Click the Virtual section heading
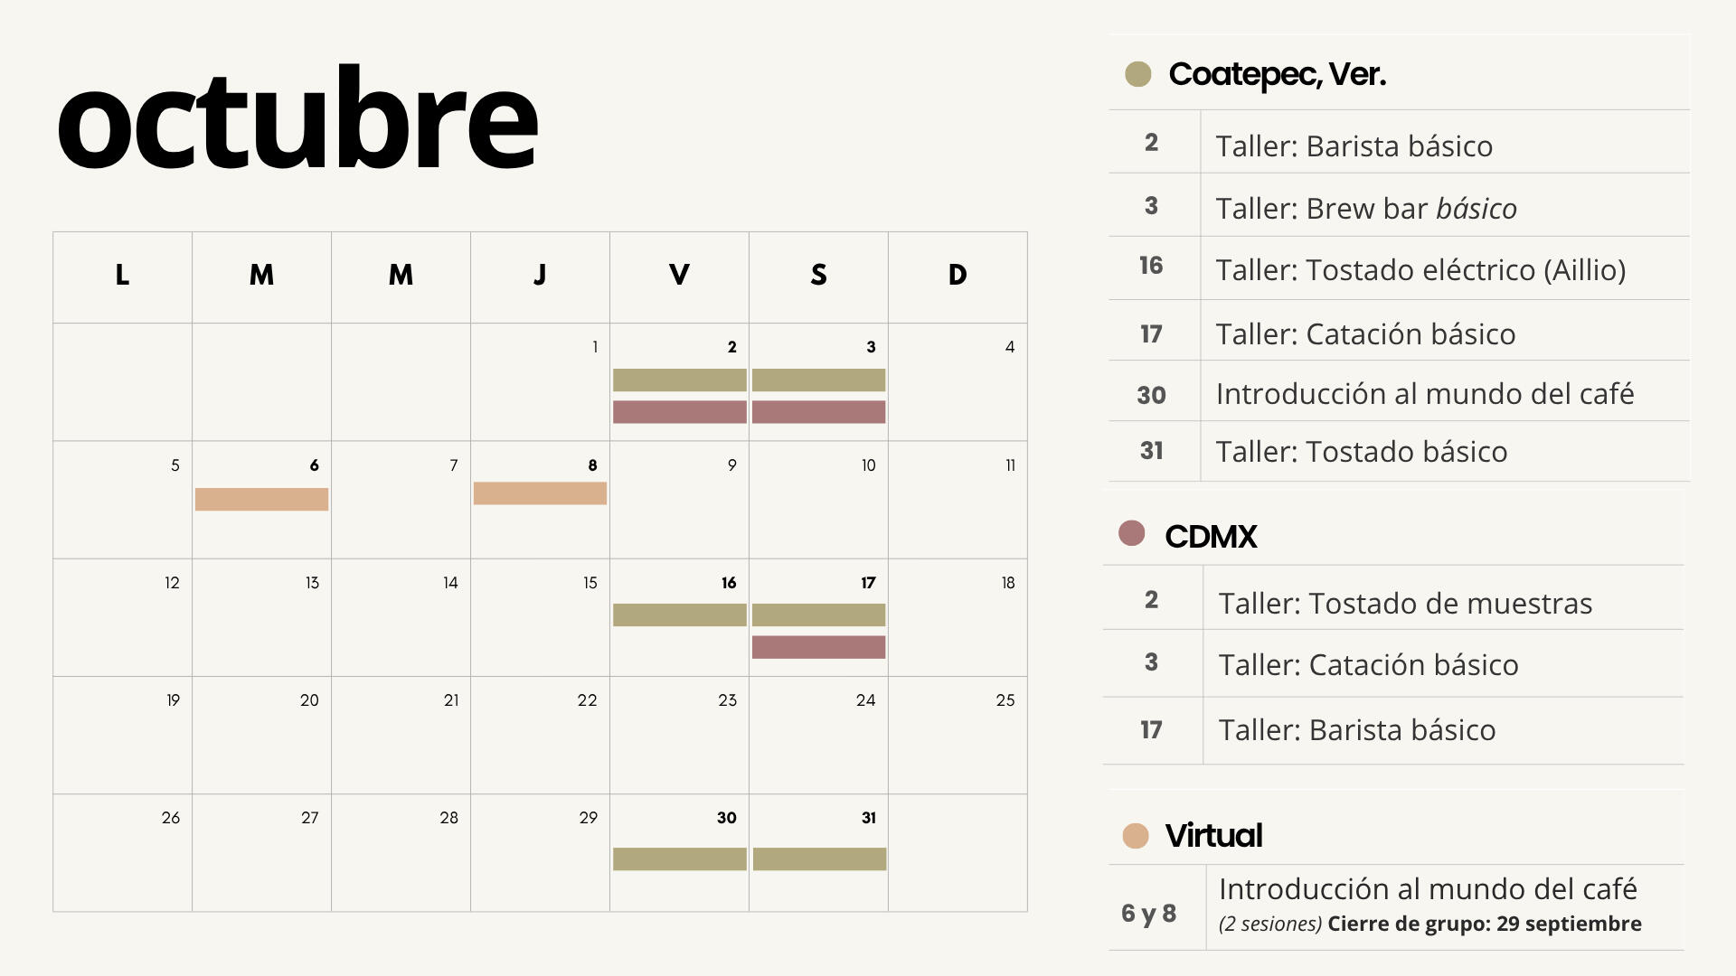The image size is (1736, 976). point(1213,836)
